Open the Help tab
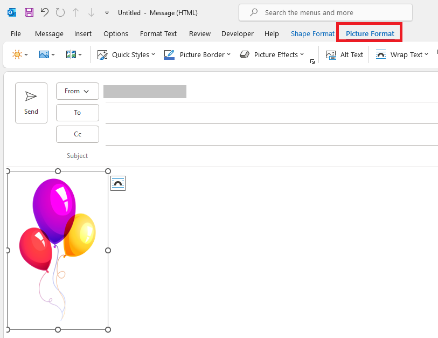This screenshot has height=338, width=438. (272, 34)
